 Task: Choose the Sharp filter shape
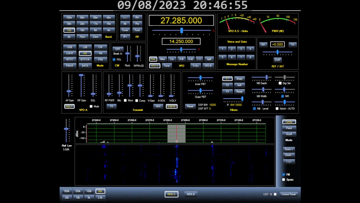click(x=239, y=79)
